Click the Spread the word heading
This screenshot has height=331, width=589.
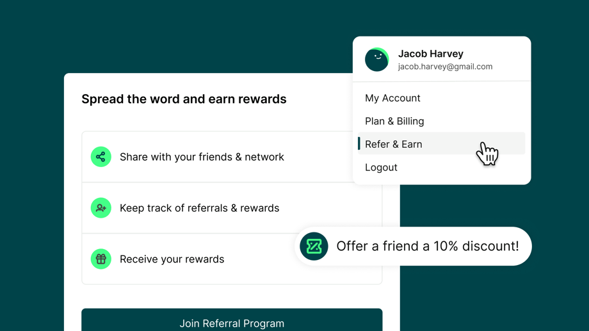(184, 99)
